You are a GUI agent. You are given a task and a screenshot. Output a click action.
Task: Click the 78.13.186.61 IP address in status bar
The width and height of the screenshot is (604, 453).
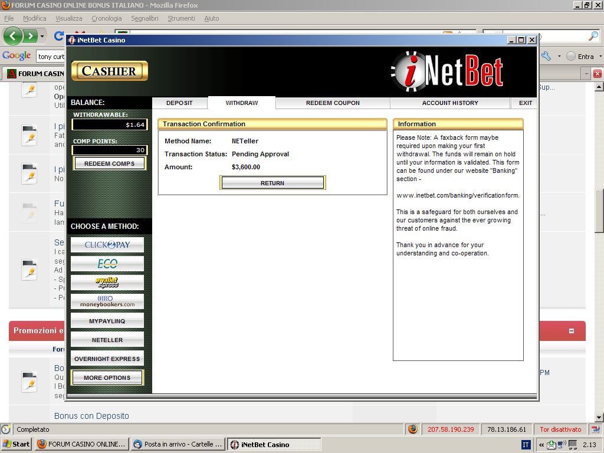(x=507, y=429)
